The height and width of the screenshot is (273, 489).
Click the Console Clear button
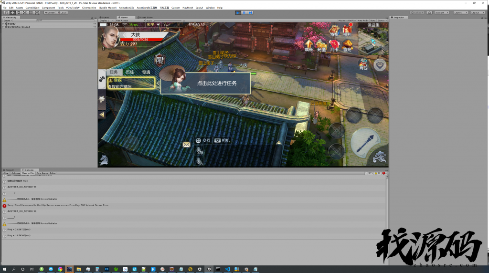pyautogui.click(x=6, y=173)
